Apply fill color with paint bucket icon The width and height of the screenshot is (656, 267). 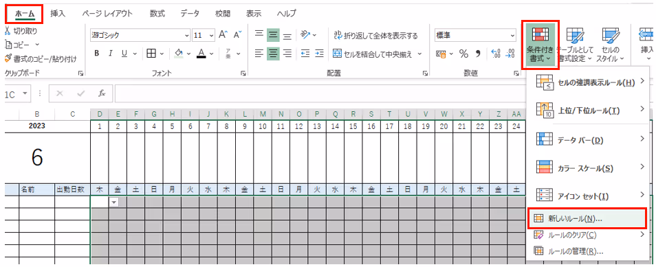pos(179,54)
